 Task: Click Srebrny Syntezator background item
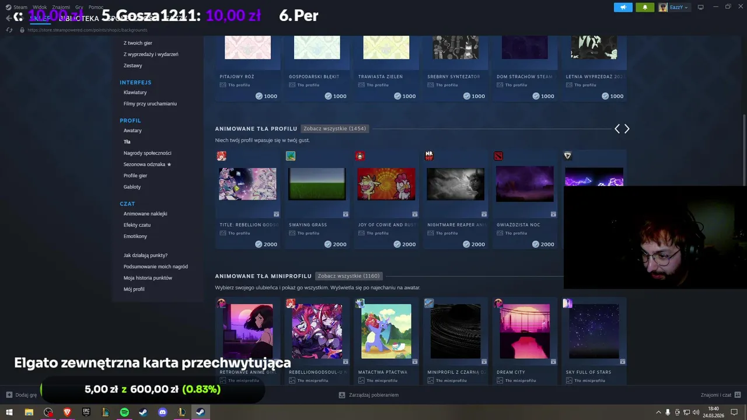(x=455, y=68)
